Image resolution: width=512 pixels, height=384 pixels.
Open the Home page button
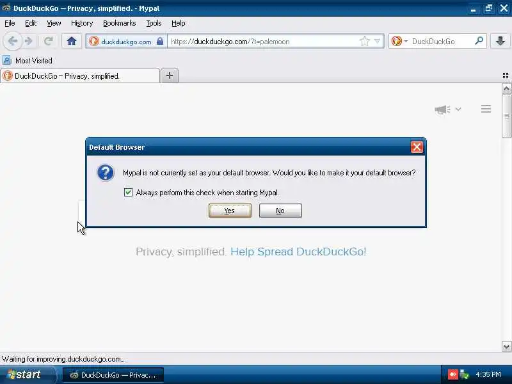[72, 41]
